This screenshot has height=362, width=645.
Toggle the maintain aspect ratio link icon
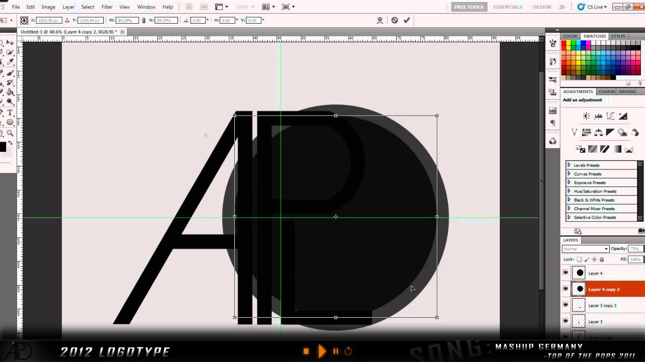tap(144, 20)
